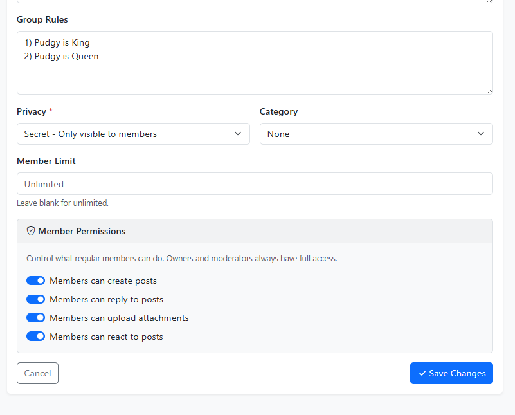This screenshot has height=415, width=515.
Task: Click the checkmark icon in Save Changes
Action: 422,373
